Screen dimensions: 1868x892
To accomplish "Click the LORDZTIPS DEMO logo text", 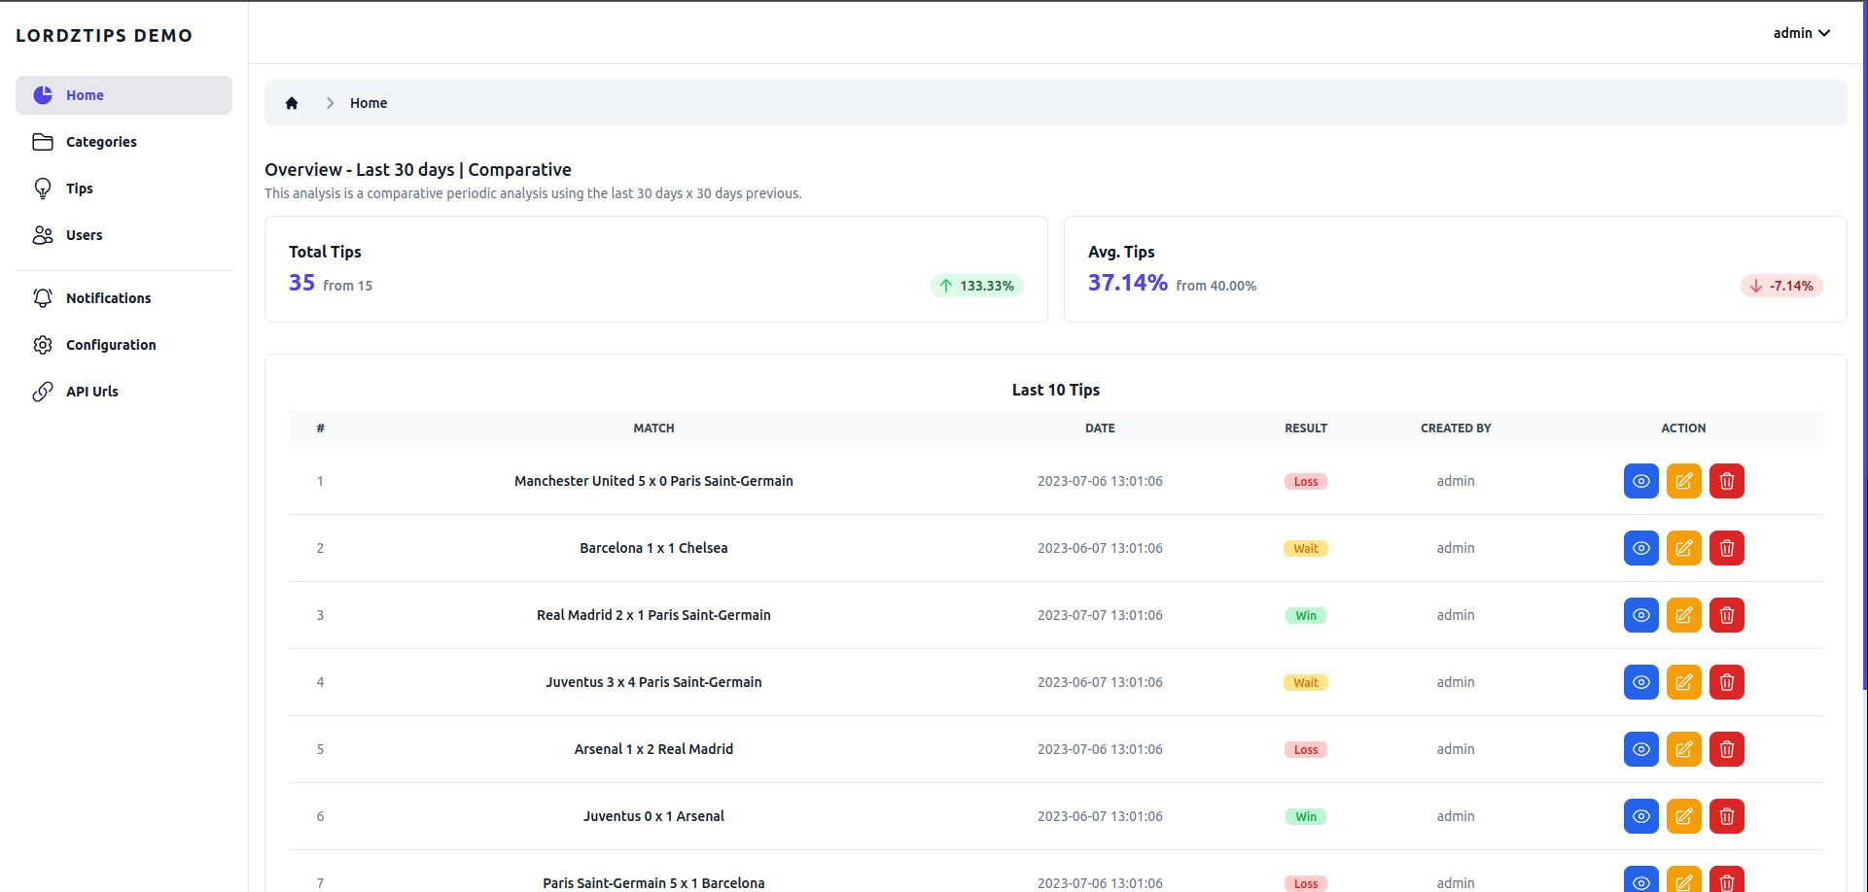I will click(x=104, y=36).
